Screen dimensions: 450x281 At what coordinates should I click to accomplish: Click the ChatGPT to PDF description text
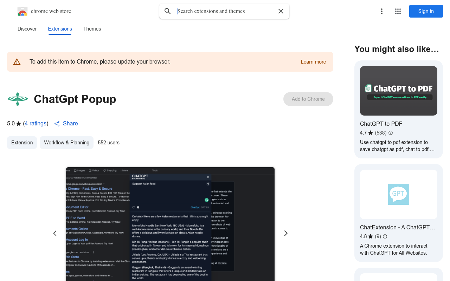point(397,146)
